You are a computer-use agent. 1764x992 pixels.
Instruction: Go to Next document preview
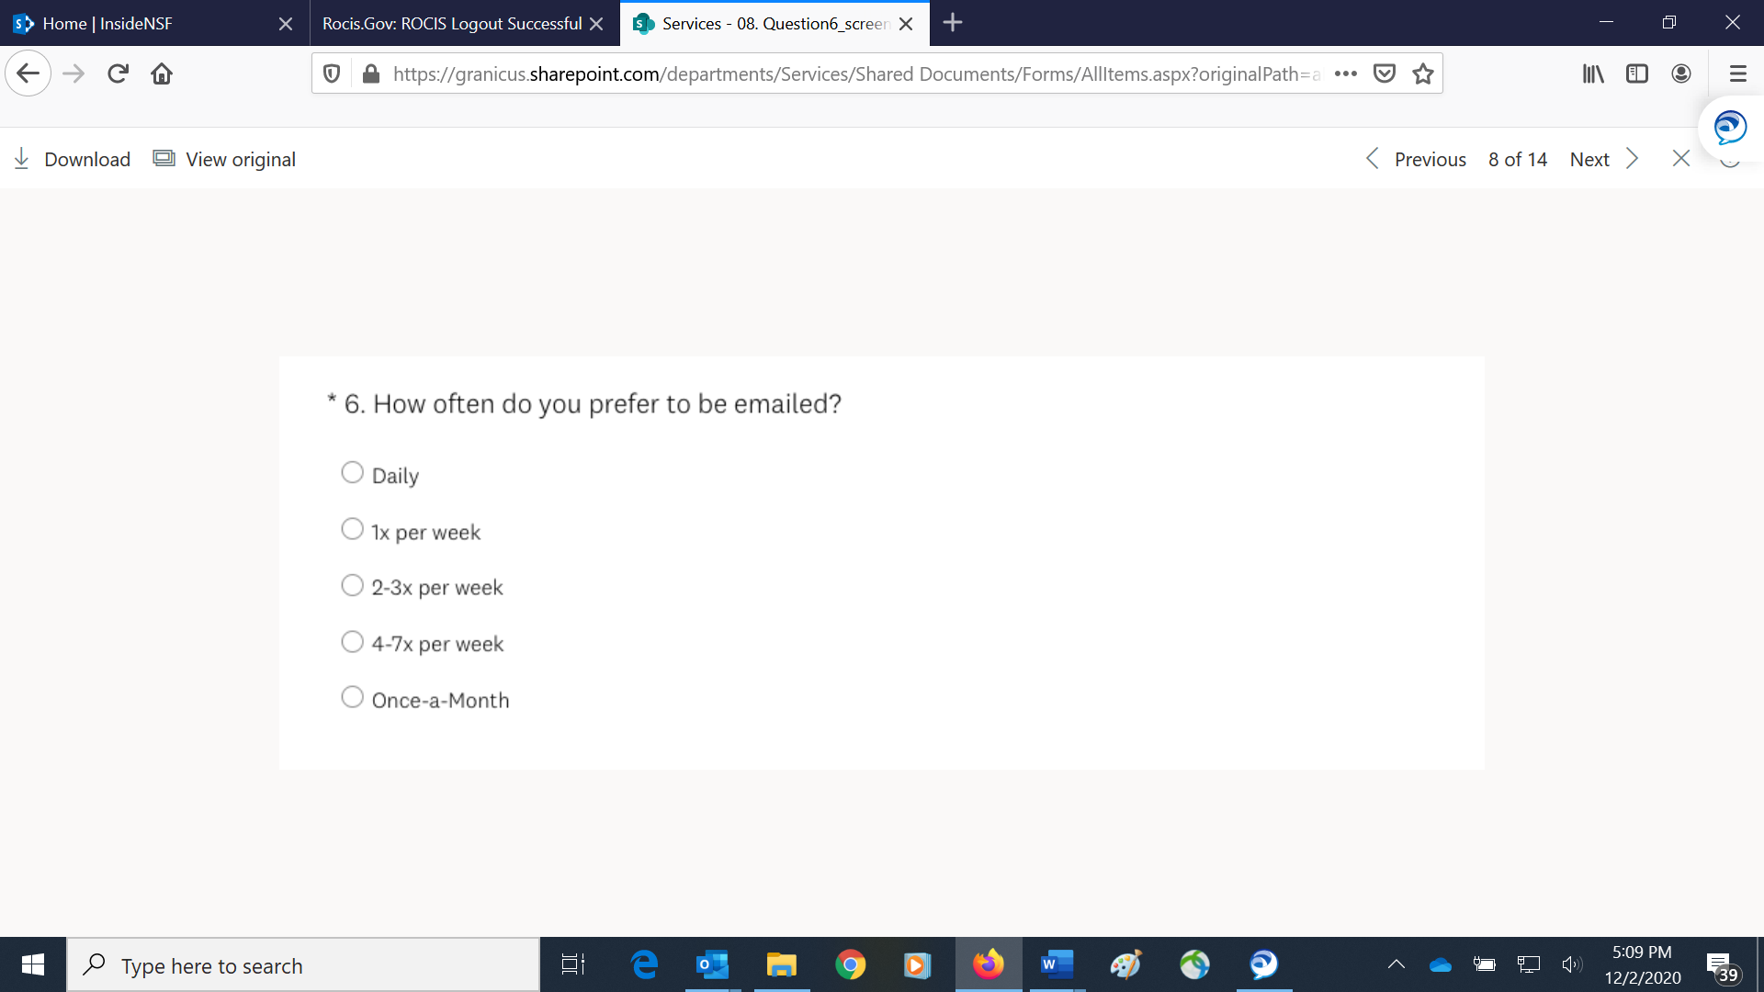click(x=1603, y=159)
